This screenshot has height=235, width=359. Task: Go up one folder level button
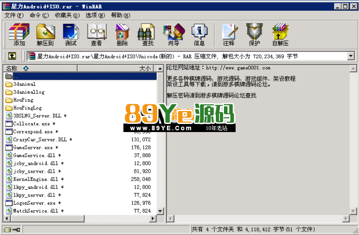[x=12, y=56]
